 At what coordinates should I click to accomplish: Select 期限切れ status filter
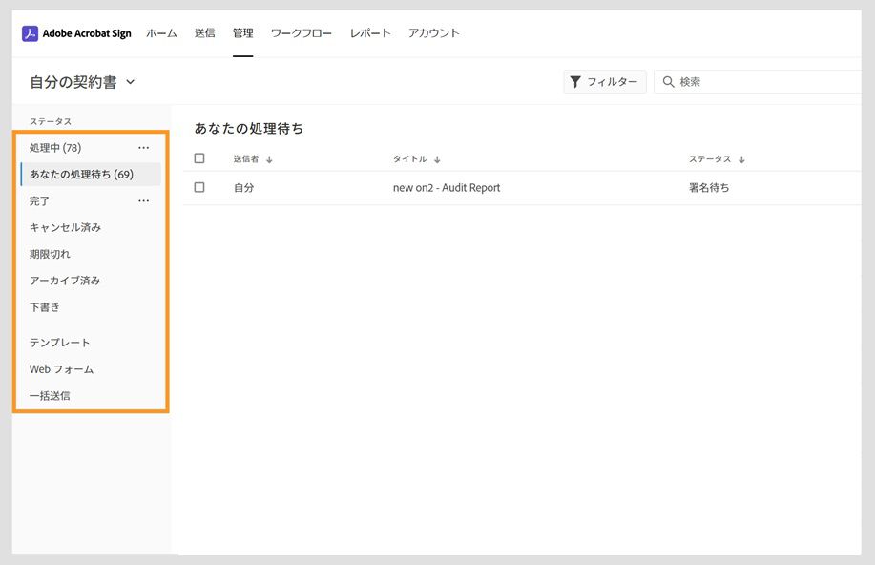pyautogui.click(x=52, y=254)
